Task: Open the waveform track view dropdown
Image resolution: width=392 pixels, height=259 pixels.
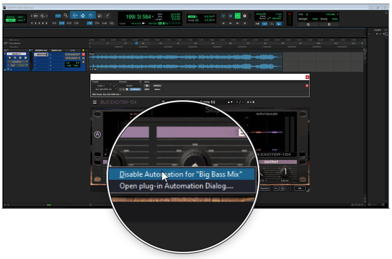Action: tap(17, 62)
